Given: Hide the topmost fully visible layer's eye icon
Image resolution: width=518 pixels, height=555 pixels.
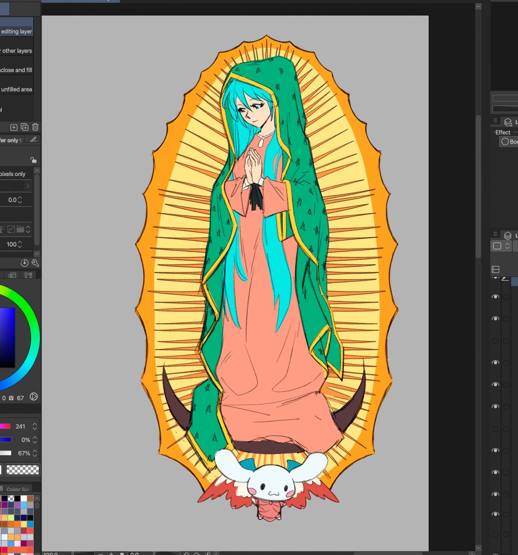Looking at the screenshot, I should tap(495, 296).
